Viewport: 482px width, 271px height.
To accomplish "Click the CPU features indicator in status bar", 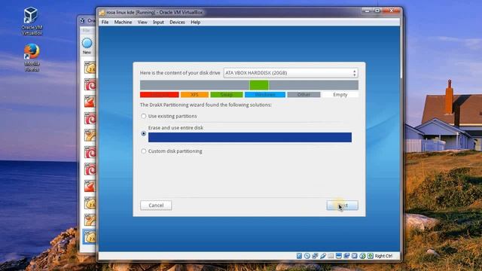I will pyautogui.click(x=355, y=256).
